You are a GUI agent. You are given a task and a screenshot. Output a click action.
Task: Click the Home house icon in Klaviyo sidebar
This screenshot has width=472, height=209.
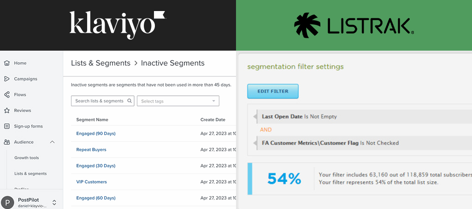coord(6,63)
